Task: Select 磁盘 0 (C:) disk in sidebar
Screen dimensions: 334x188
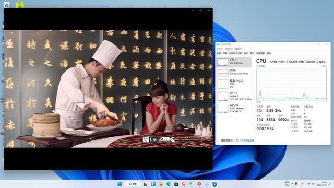Action: tap(234, 84)
